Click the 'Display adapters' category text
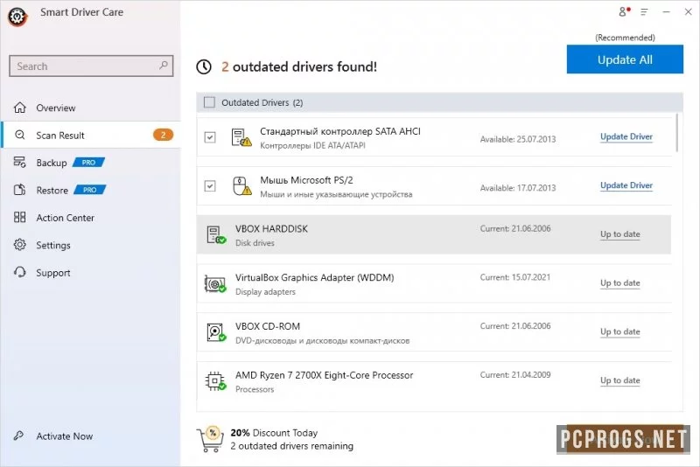This screenshot has width=700, height=467. (x=265, y=292)
